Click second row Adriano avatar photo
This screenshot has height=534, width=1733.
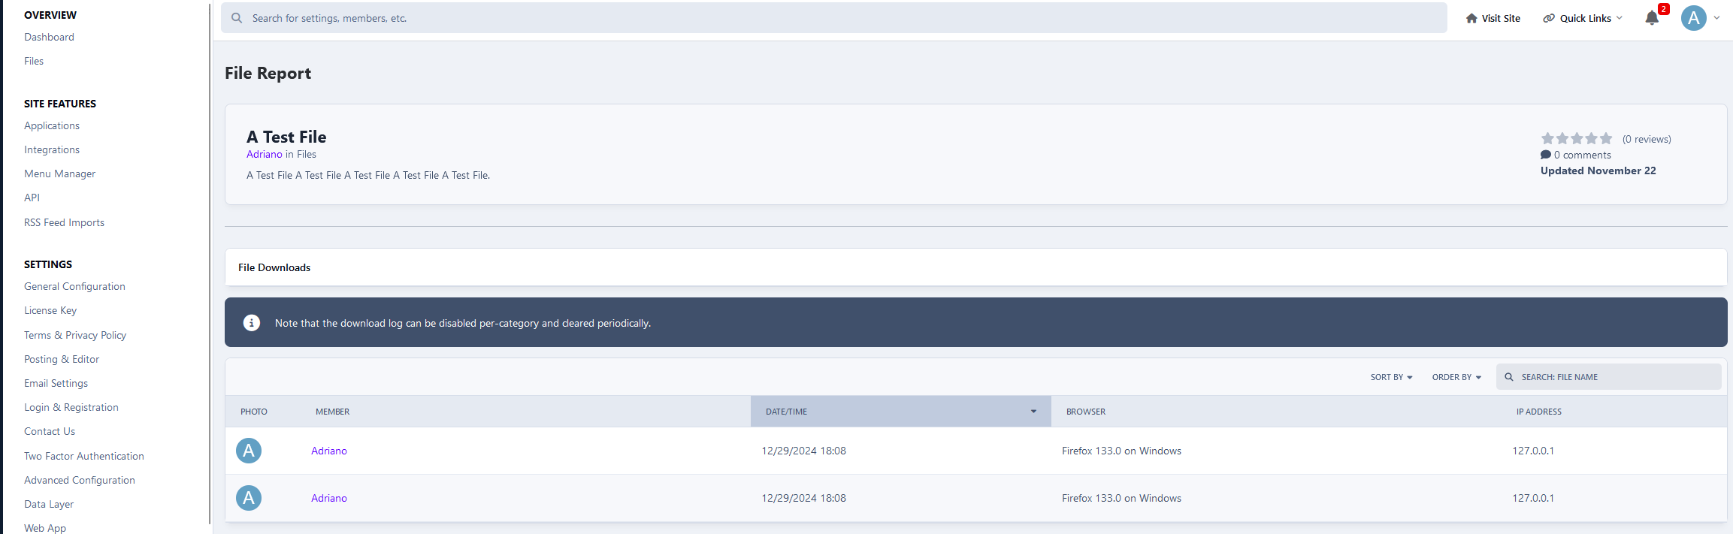[x=249, y=498]
